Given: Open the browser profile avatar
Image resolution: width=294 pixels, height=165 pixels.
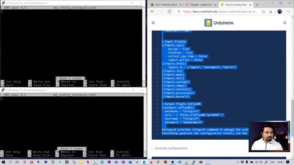Looking at the screenshot, I should tap(280, 11).
